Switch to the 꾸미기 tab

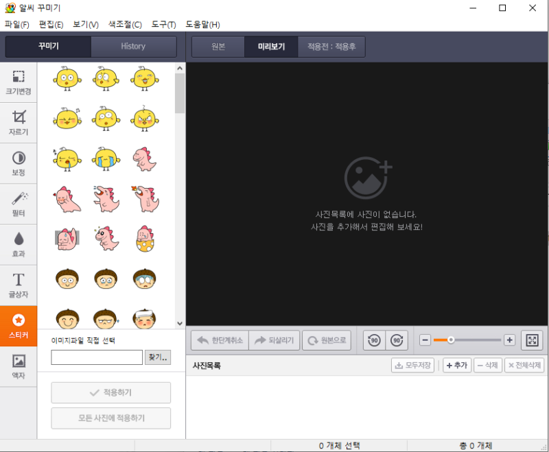pyautogui.click(x=48, y=47)
